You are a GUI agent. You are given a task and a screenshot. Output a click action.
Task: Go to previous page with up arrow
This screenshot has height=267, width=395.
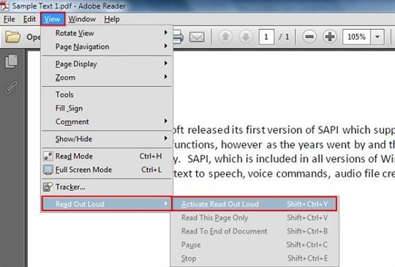[225, 37]
